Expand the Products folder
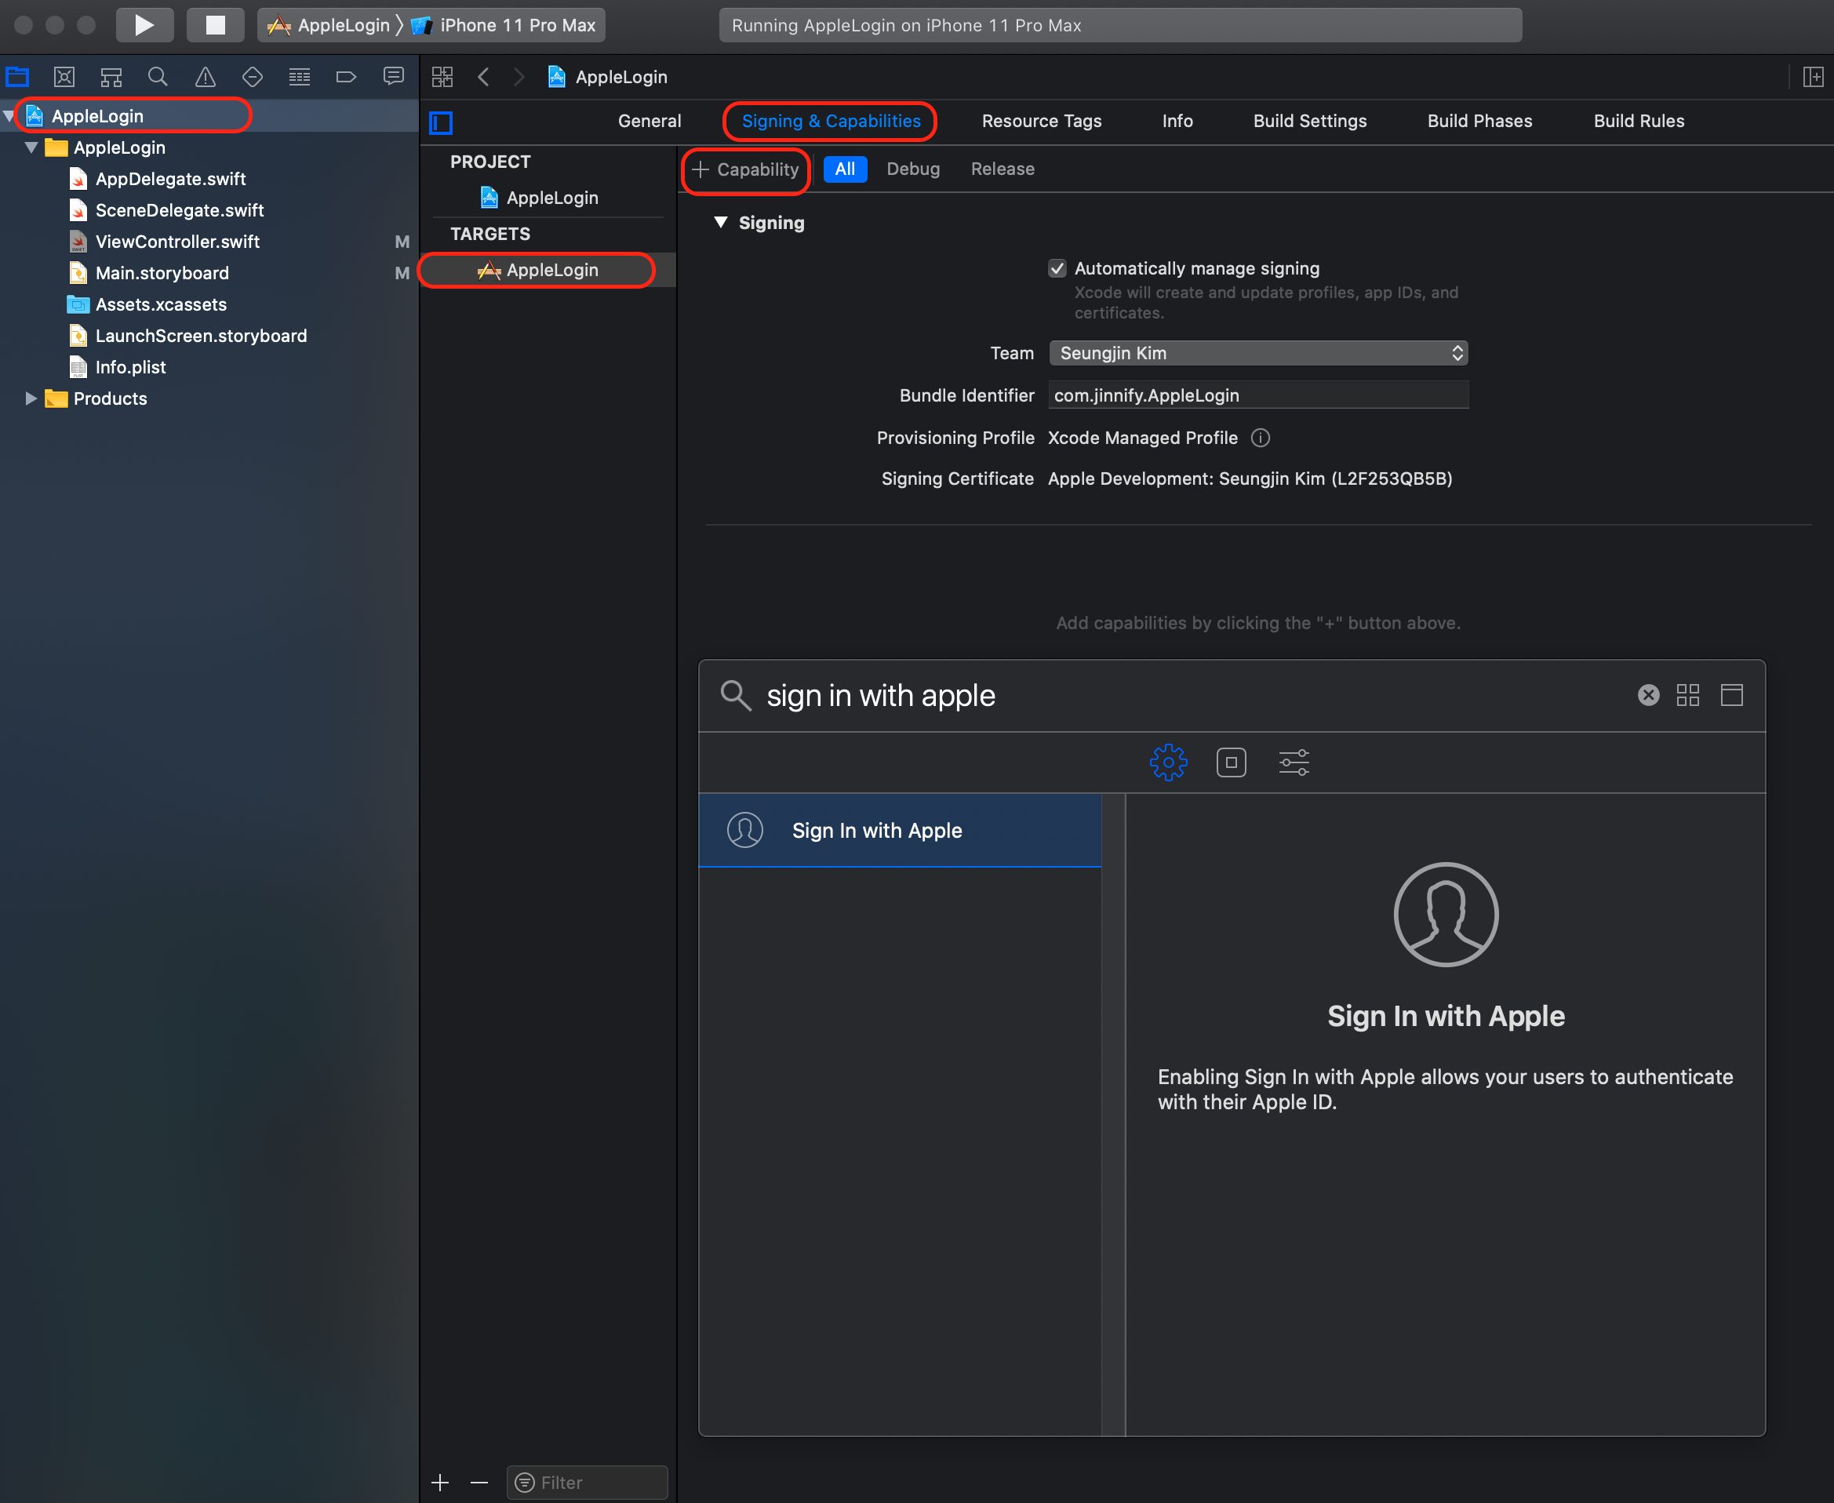The width and height of the screenshot is (1834, 1503). click(31, 398)
